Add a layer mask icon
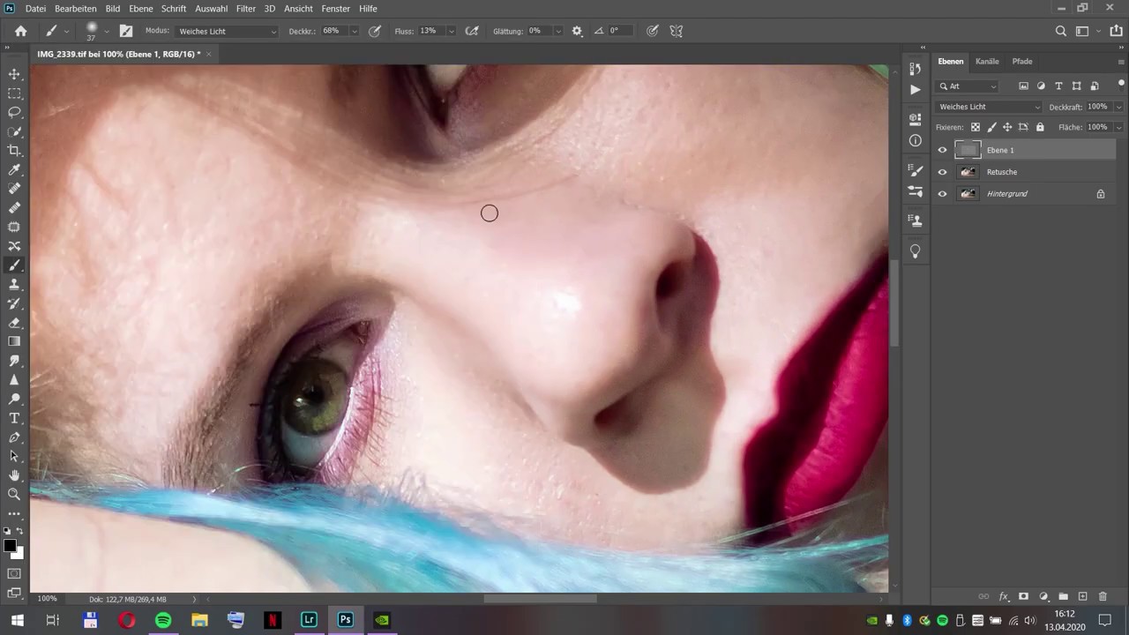1129x635 pixels. click(x=1023, y=597)
